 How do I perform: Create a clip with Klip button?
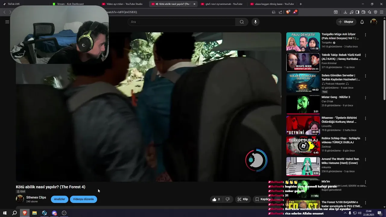coord(243,199)
